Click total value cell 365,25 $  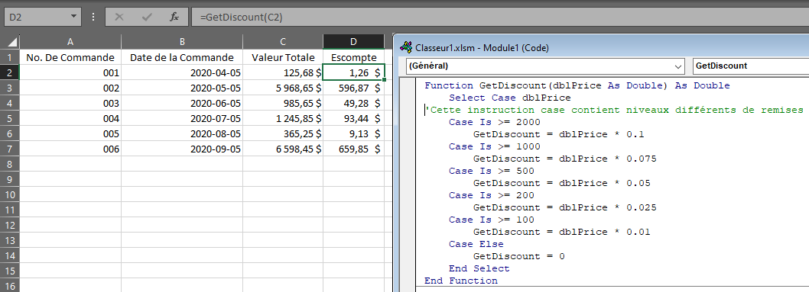pyautogui.click(x=283, y=133)
